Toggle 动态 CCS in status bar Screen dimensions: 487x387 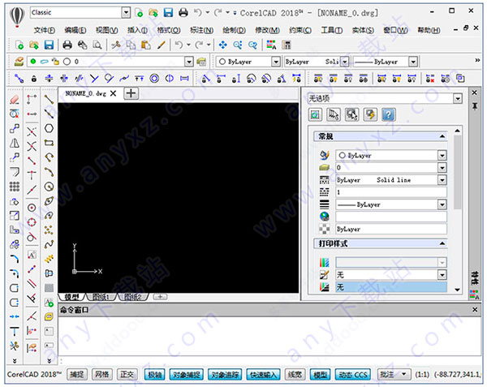[353, 375]
